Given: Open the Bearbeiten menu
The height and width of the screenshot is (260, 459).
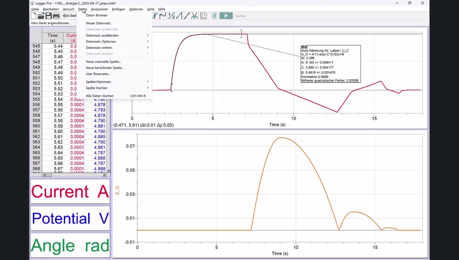Looking at the screenshot, I should click(x=51, y=9).
